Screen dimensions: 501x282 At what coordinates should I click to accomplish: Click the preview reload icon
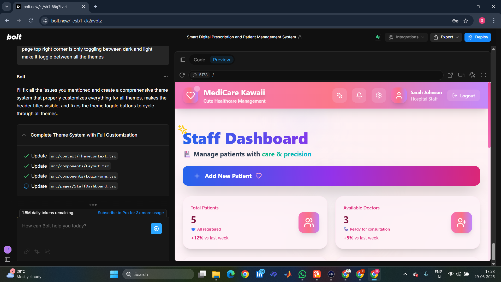(x=182, y=75)
